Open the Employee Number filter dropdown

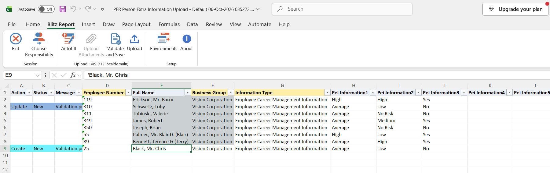129,92
